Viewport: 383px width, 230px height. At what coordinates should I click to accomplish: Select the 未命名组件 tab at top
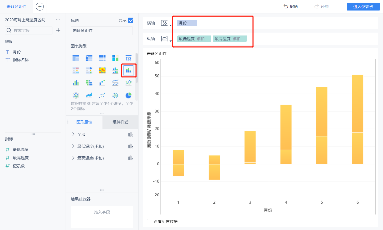coord(16,7)
